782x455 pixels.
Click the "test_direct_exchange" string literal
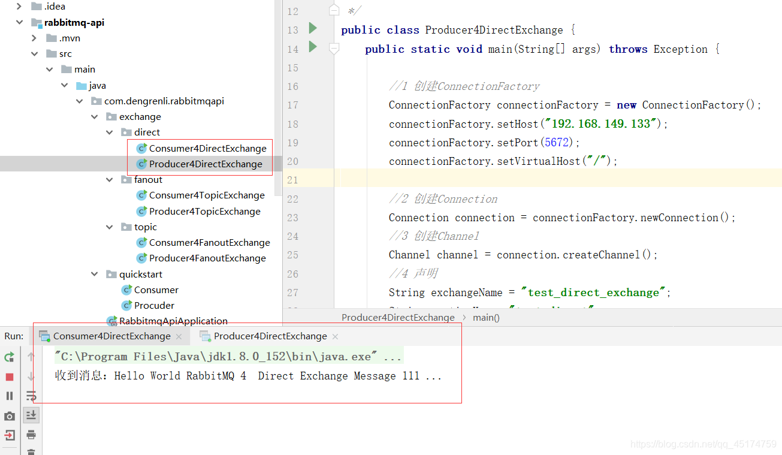(593, 293)
